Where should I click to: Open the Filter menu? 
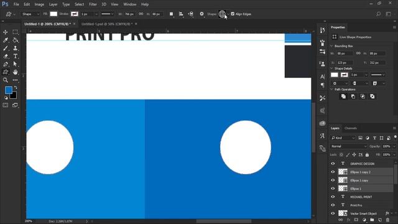tap(93, 4)
